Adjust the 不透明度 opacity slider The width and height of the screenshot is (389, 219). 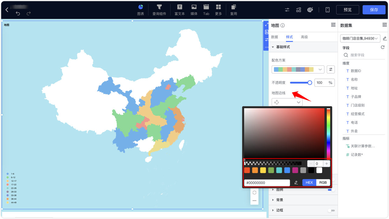(x=300, y=83)
